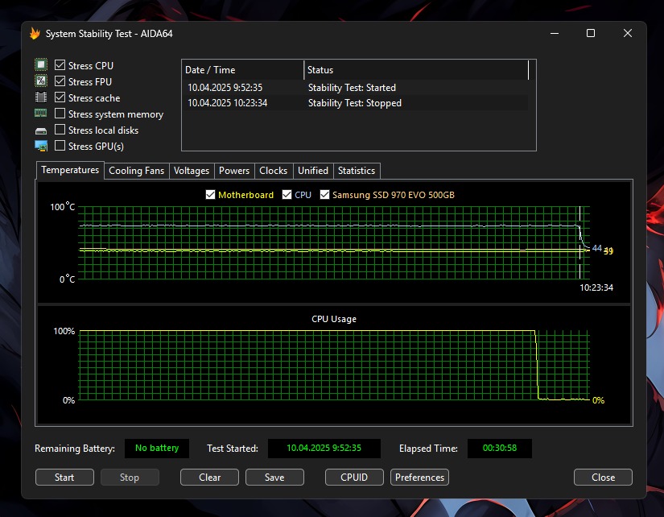Select the Stability Test: Stopped log row
This screenshot has height=517, width=664.
pos(356,103)
